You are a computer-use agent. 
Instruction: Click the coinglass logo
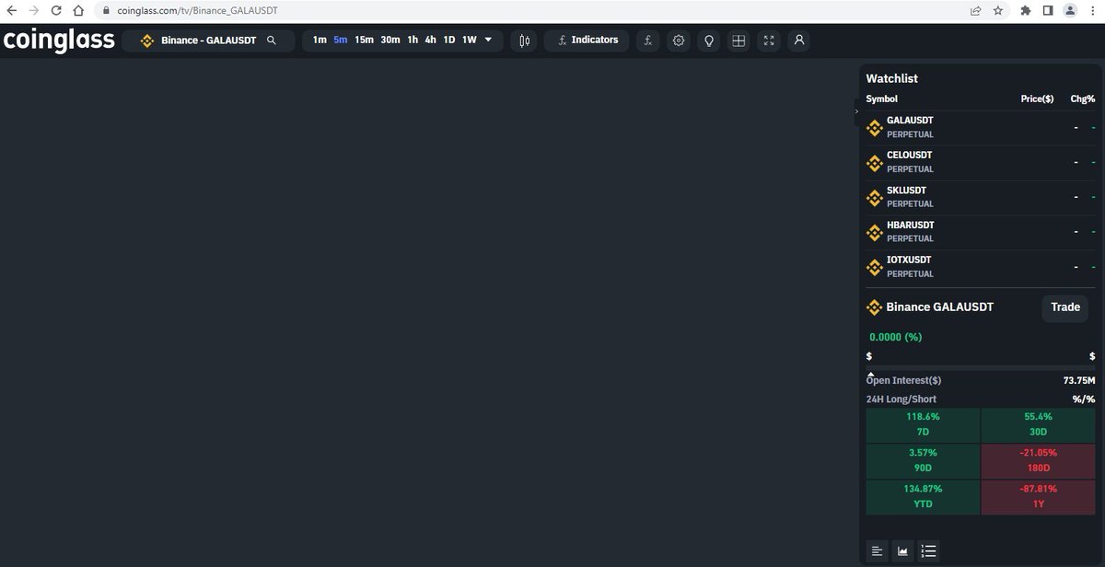(59, 40)
